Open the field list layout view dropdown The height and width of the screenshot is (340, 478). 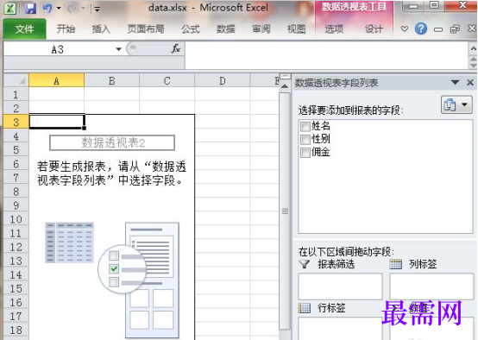coord(456,104)
